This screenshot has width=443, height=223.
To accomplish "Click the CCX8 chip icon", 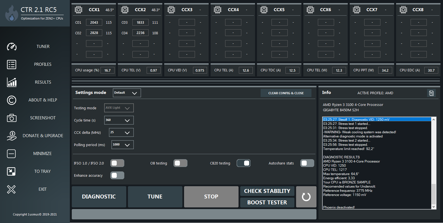I will point(403,10).
